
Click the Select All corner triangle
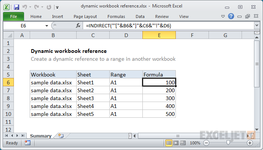click(x=8, y=35)
